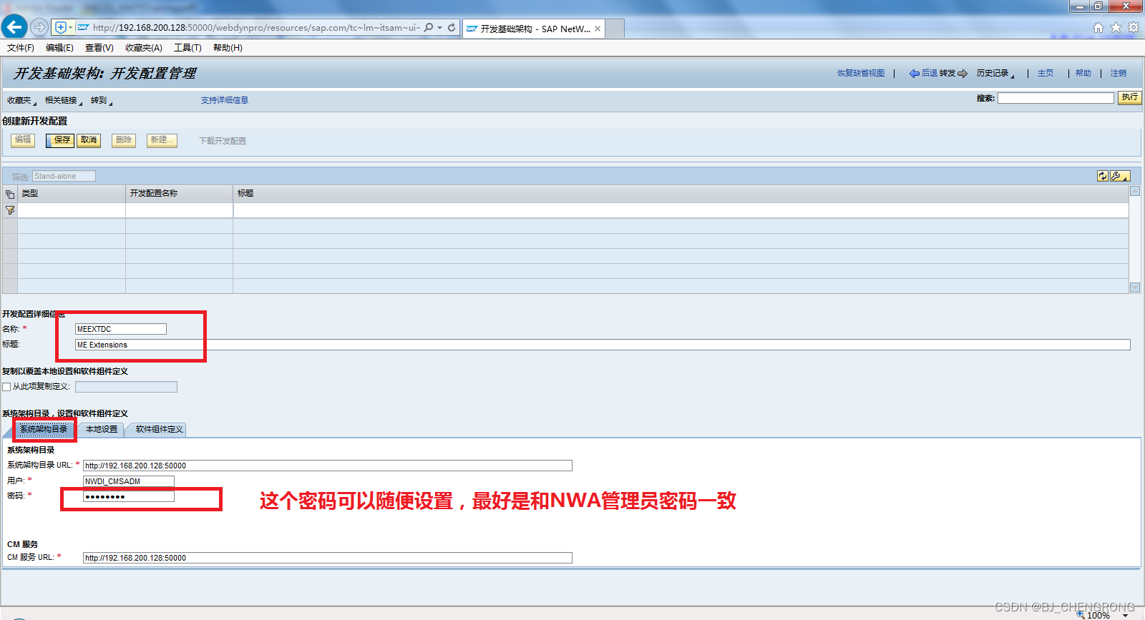Switch to the 本地设置 tab
The width and height of the screenshot is (1145, 620).
click(102, 429)
